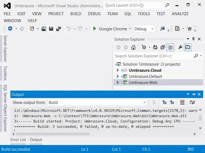The image size is (205, 153).
Task: Open Google Chrome browser target dropdown
Action: point(130,29)
